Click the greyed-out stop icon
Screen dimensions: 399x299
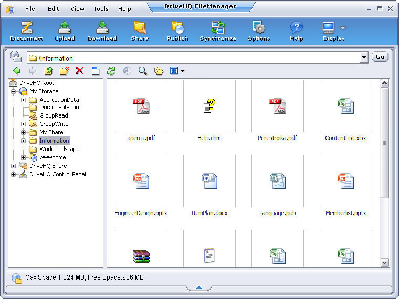point(127,71)
